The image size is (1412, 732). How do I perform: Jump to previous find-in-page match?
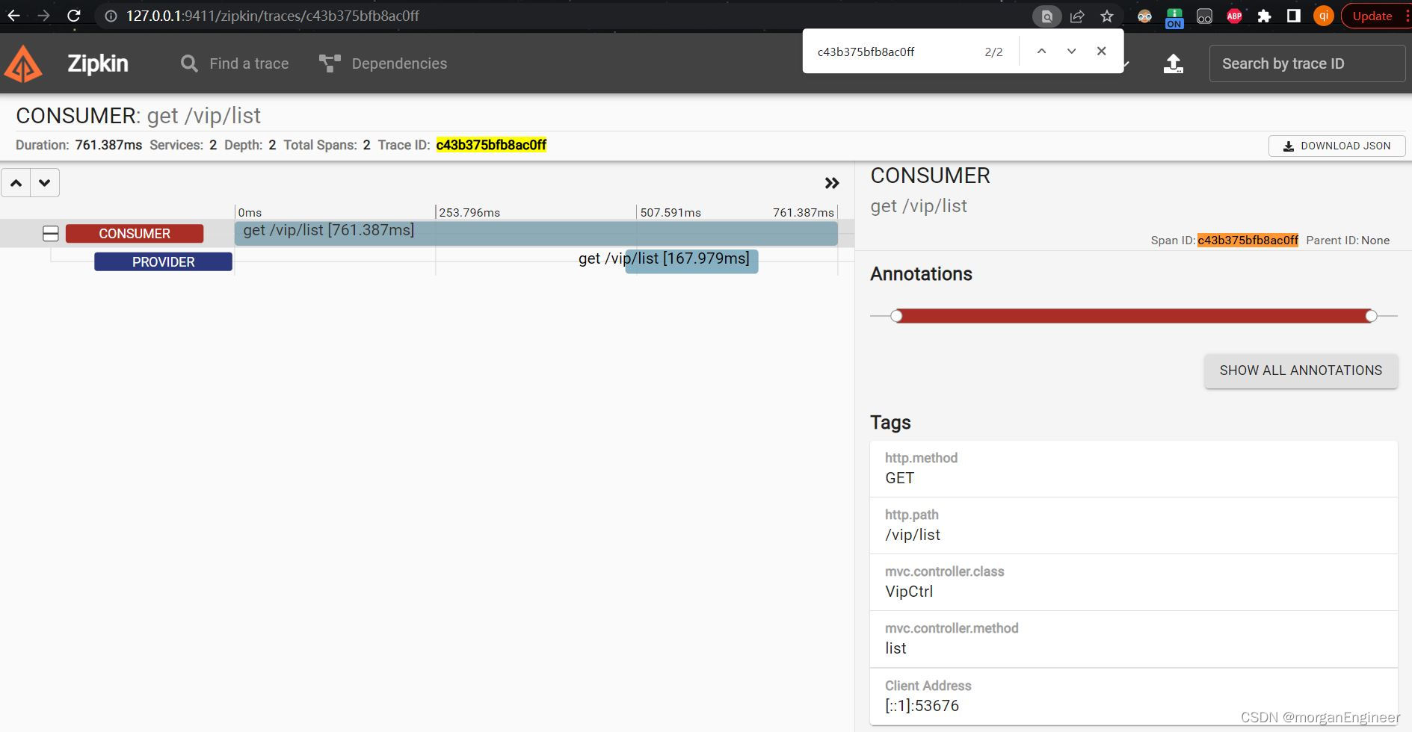1041,51
